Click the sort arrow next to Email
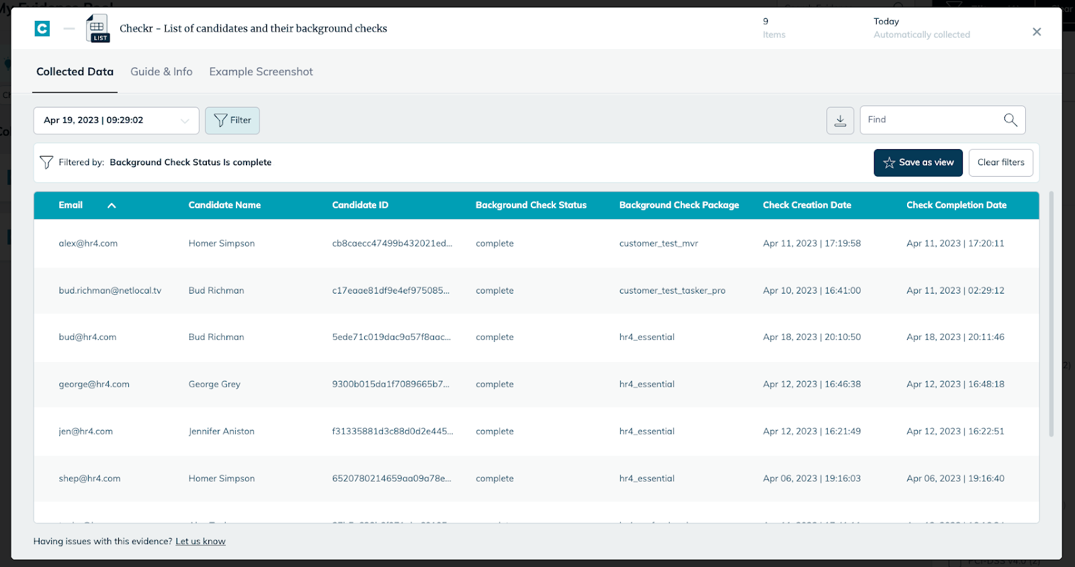This screenshot has width=1075, height=567. (x=112, y=206)
